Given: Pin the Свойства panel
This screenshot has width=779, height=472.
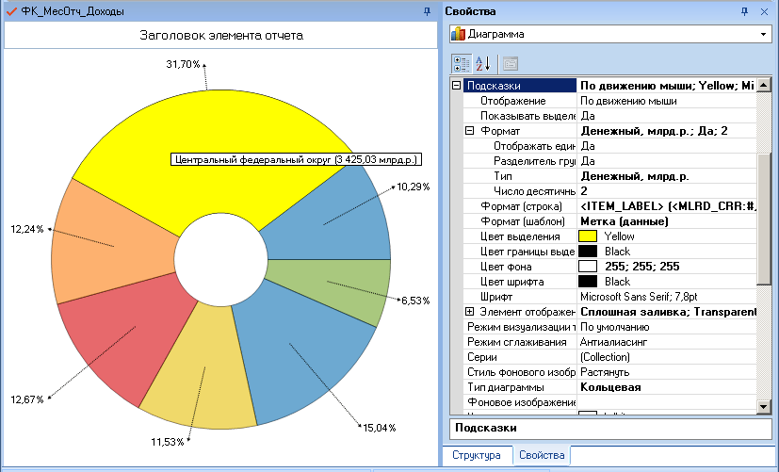Looking at the screenshot, I should click(744, 11).
